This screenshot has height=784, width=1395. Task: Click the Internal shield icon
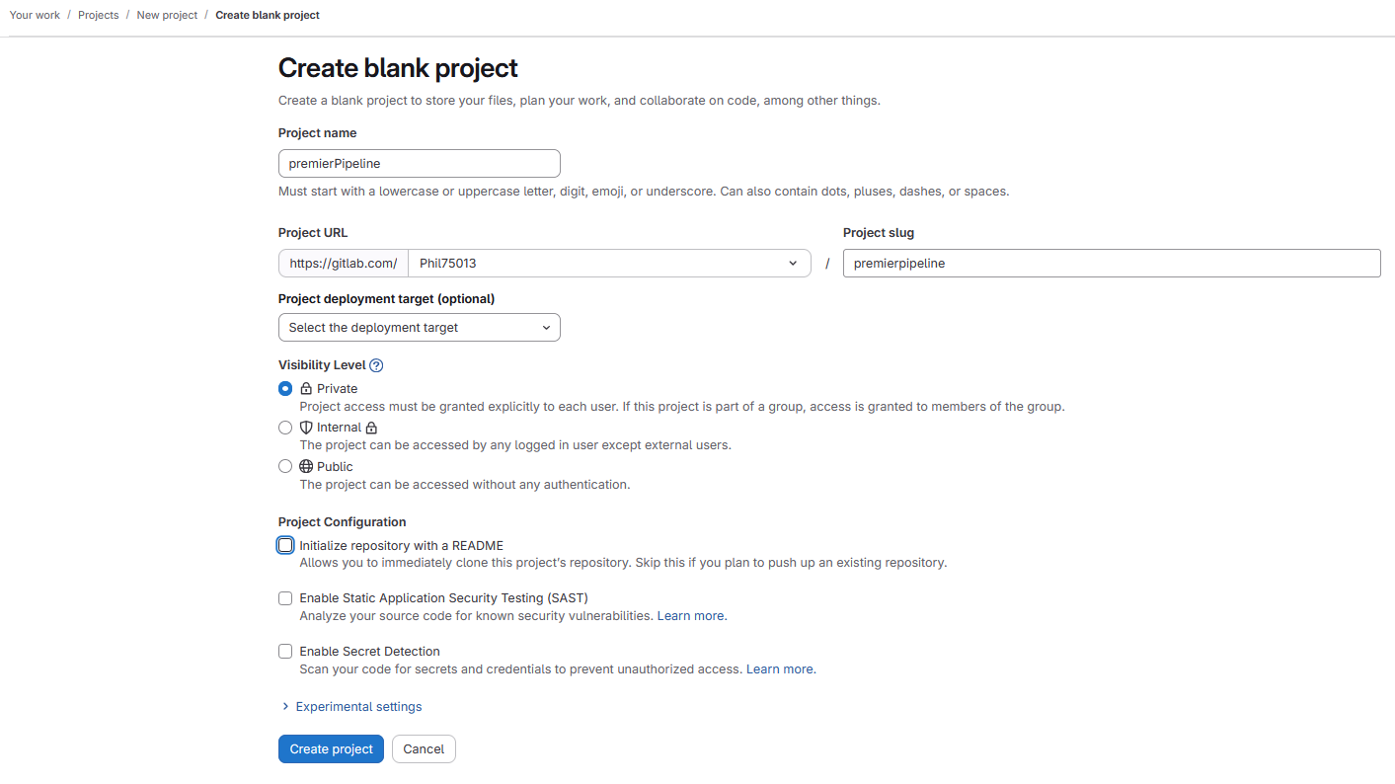click(x=306, y=428)
